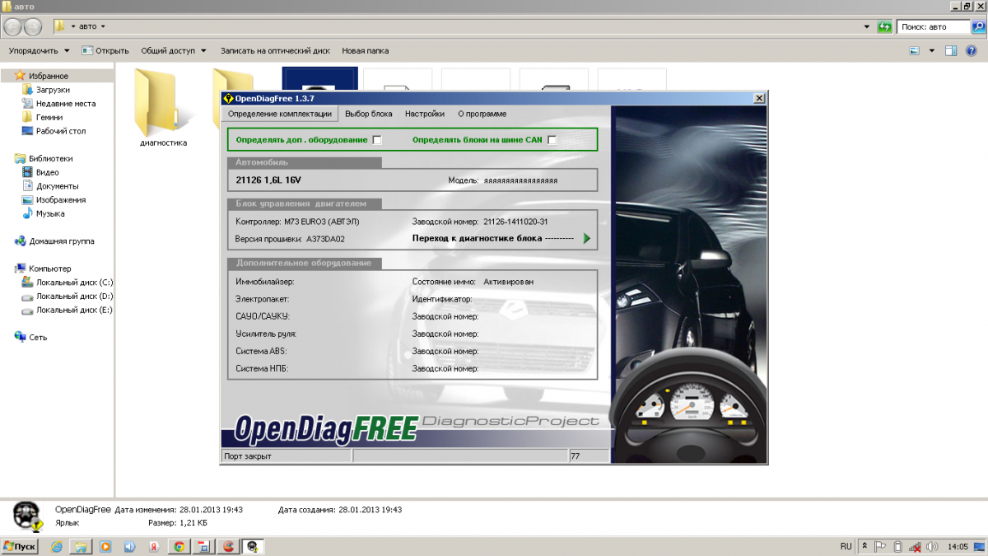Switch to 'Определение комплектации' tab in OpenDiagFree
This screenshot has height=556, width=988.
[280, 114]
